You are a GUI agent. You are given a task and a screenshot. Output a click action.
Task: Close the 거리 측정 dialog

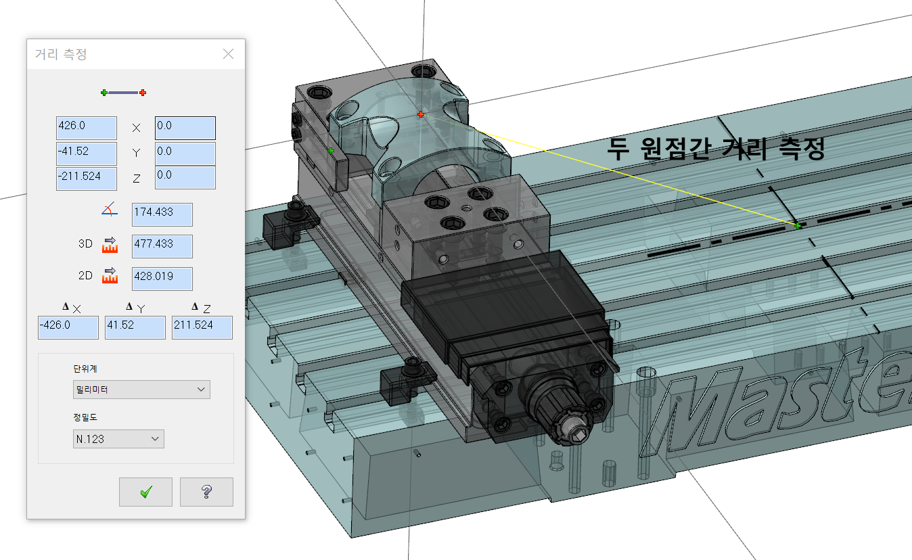pos(229,54)
